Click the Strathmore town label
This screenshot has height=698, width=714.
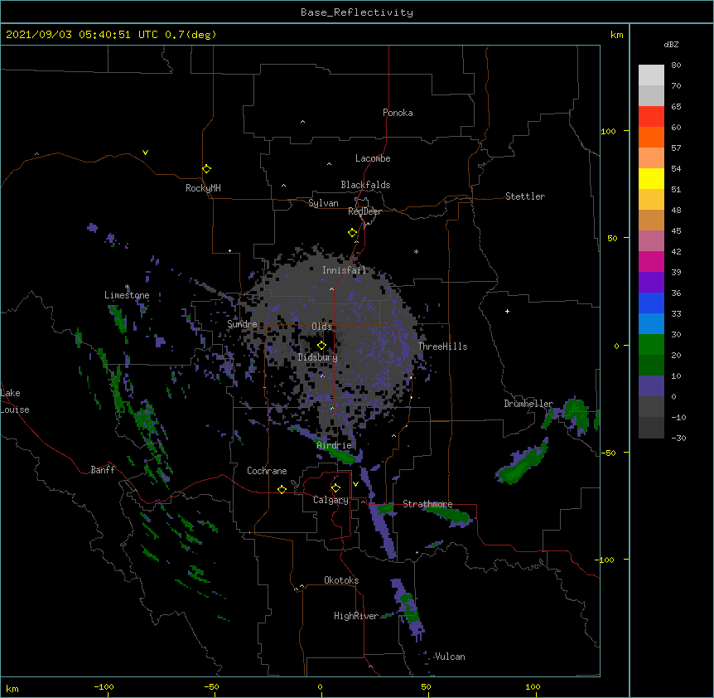(427, 504)
